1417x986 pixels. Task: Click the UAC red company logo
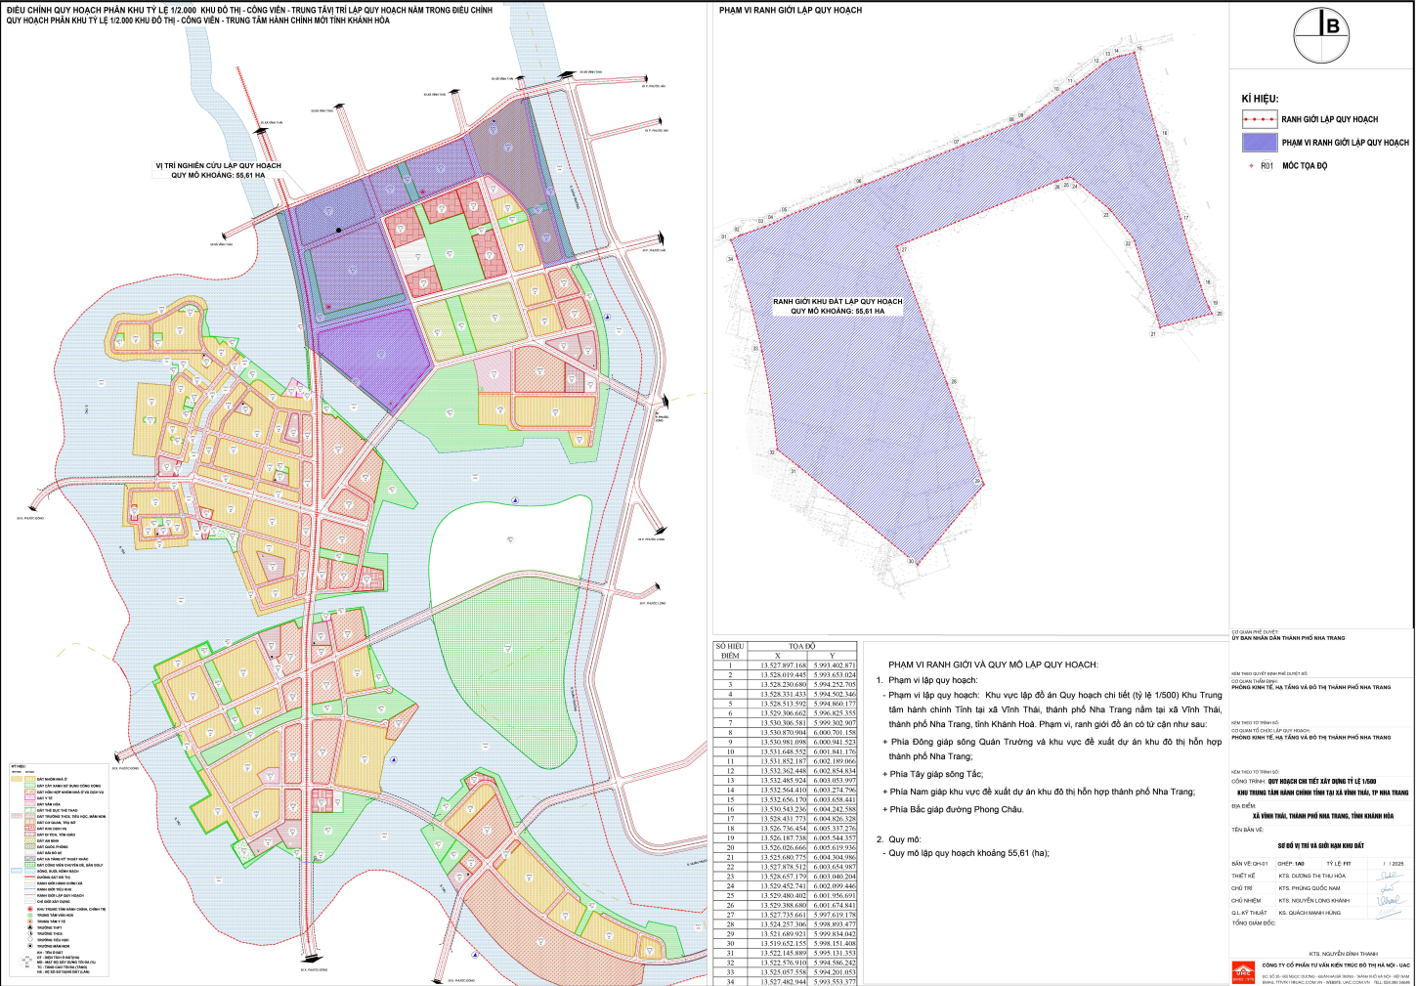[1243, 972]
